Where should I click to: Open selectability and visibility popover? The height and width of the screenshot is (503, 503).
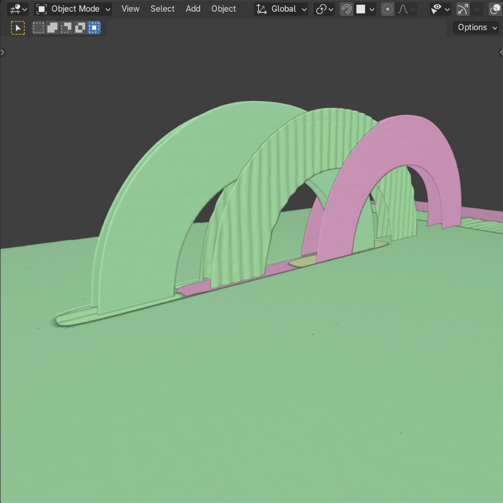(x=440, y=9)
